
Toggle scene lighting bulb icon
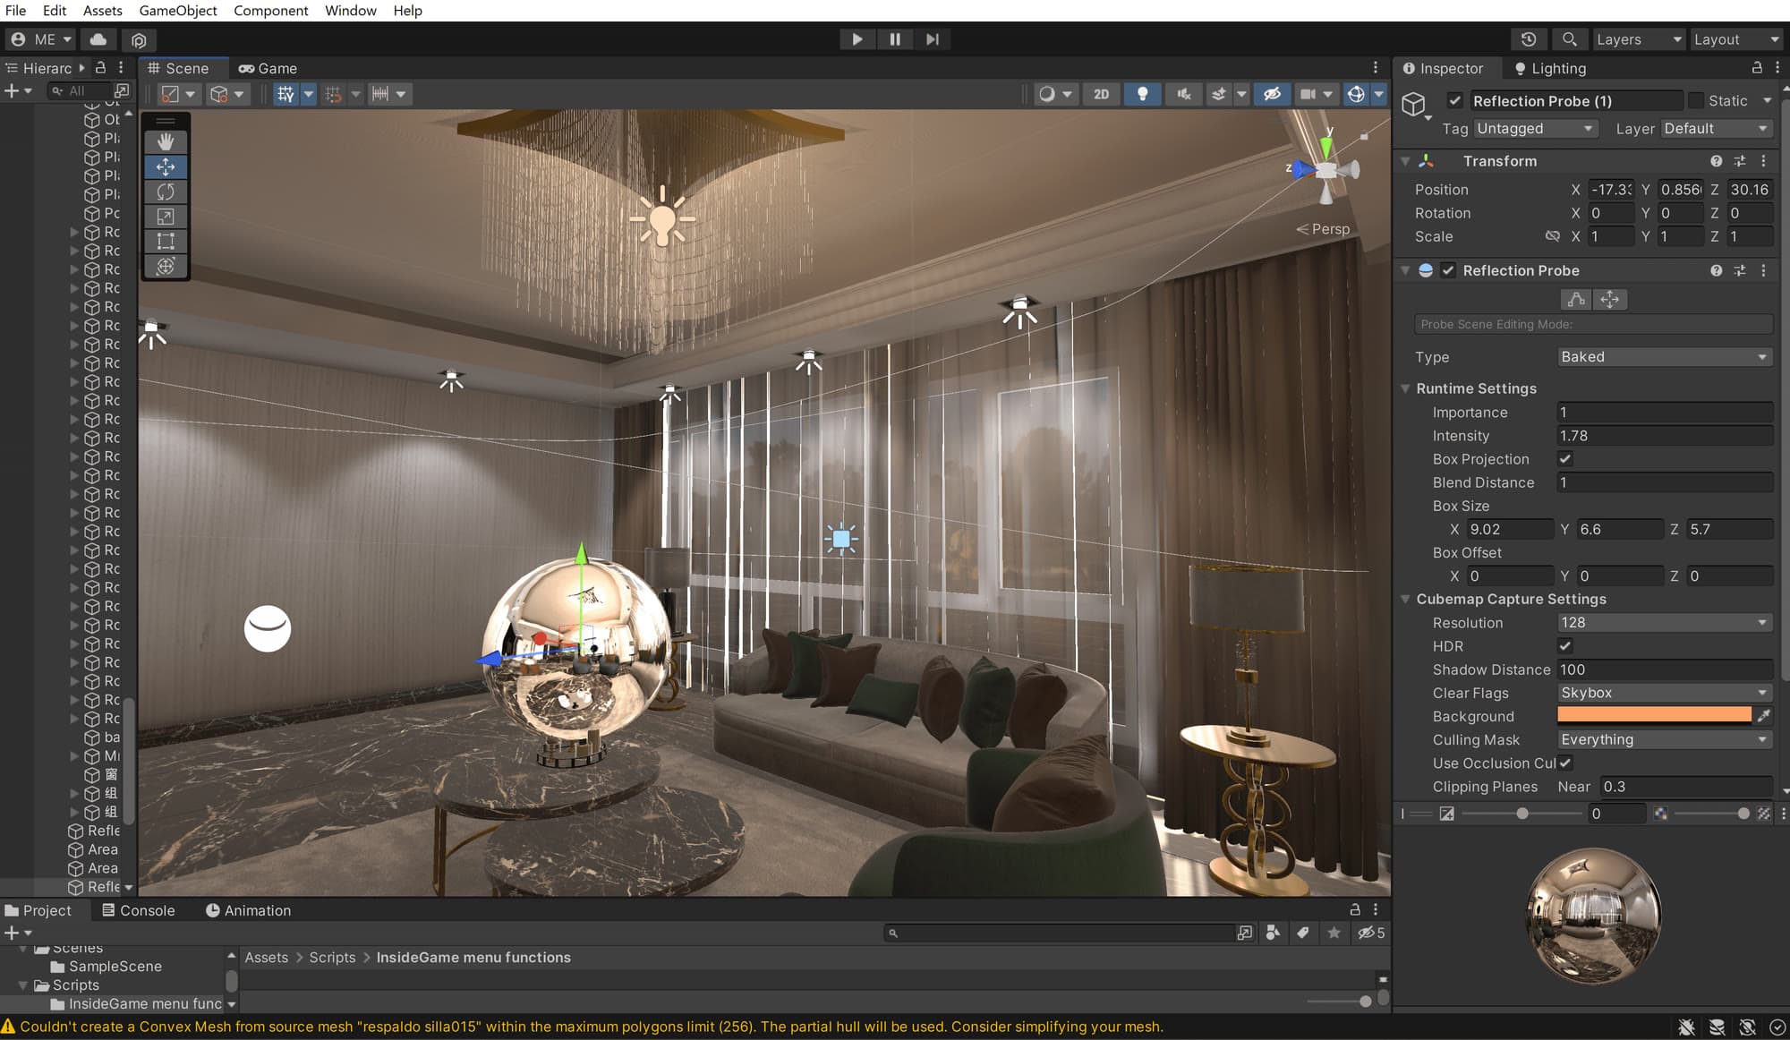(1142, 94)
